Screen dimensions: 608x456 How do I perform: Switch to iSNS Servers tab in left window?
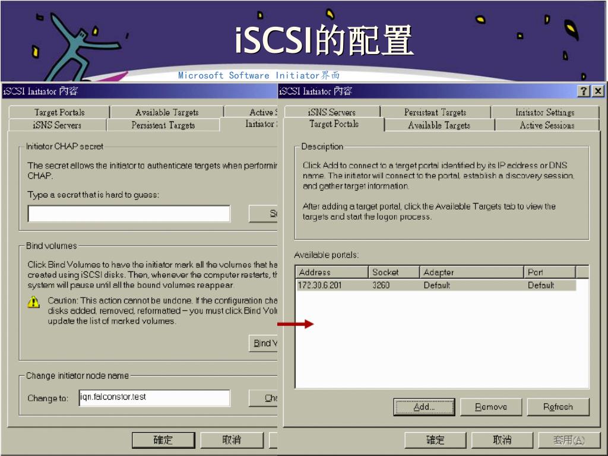point(57,125)
